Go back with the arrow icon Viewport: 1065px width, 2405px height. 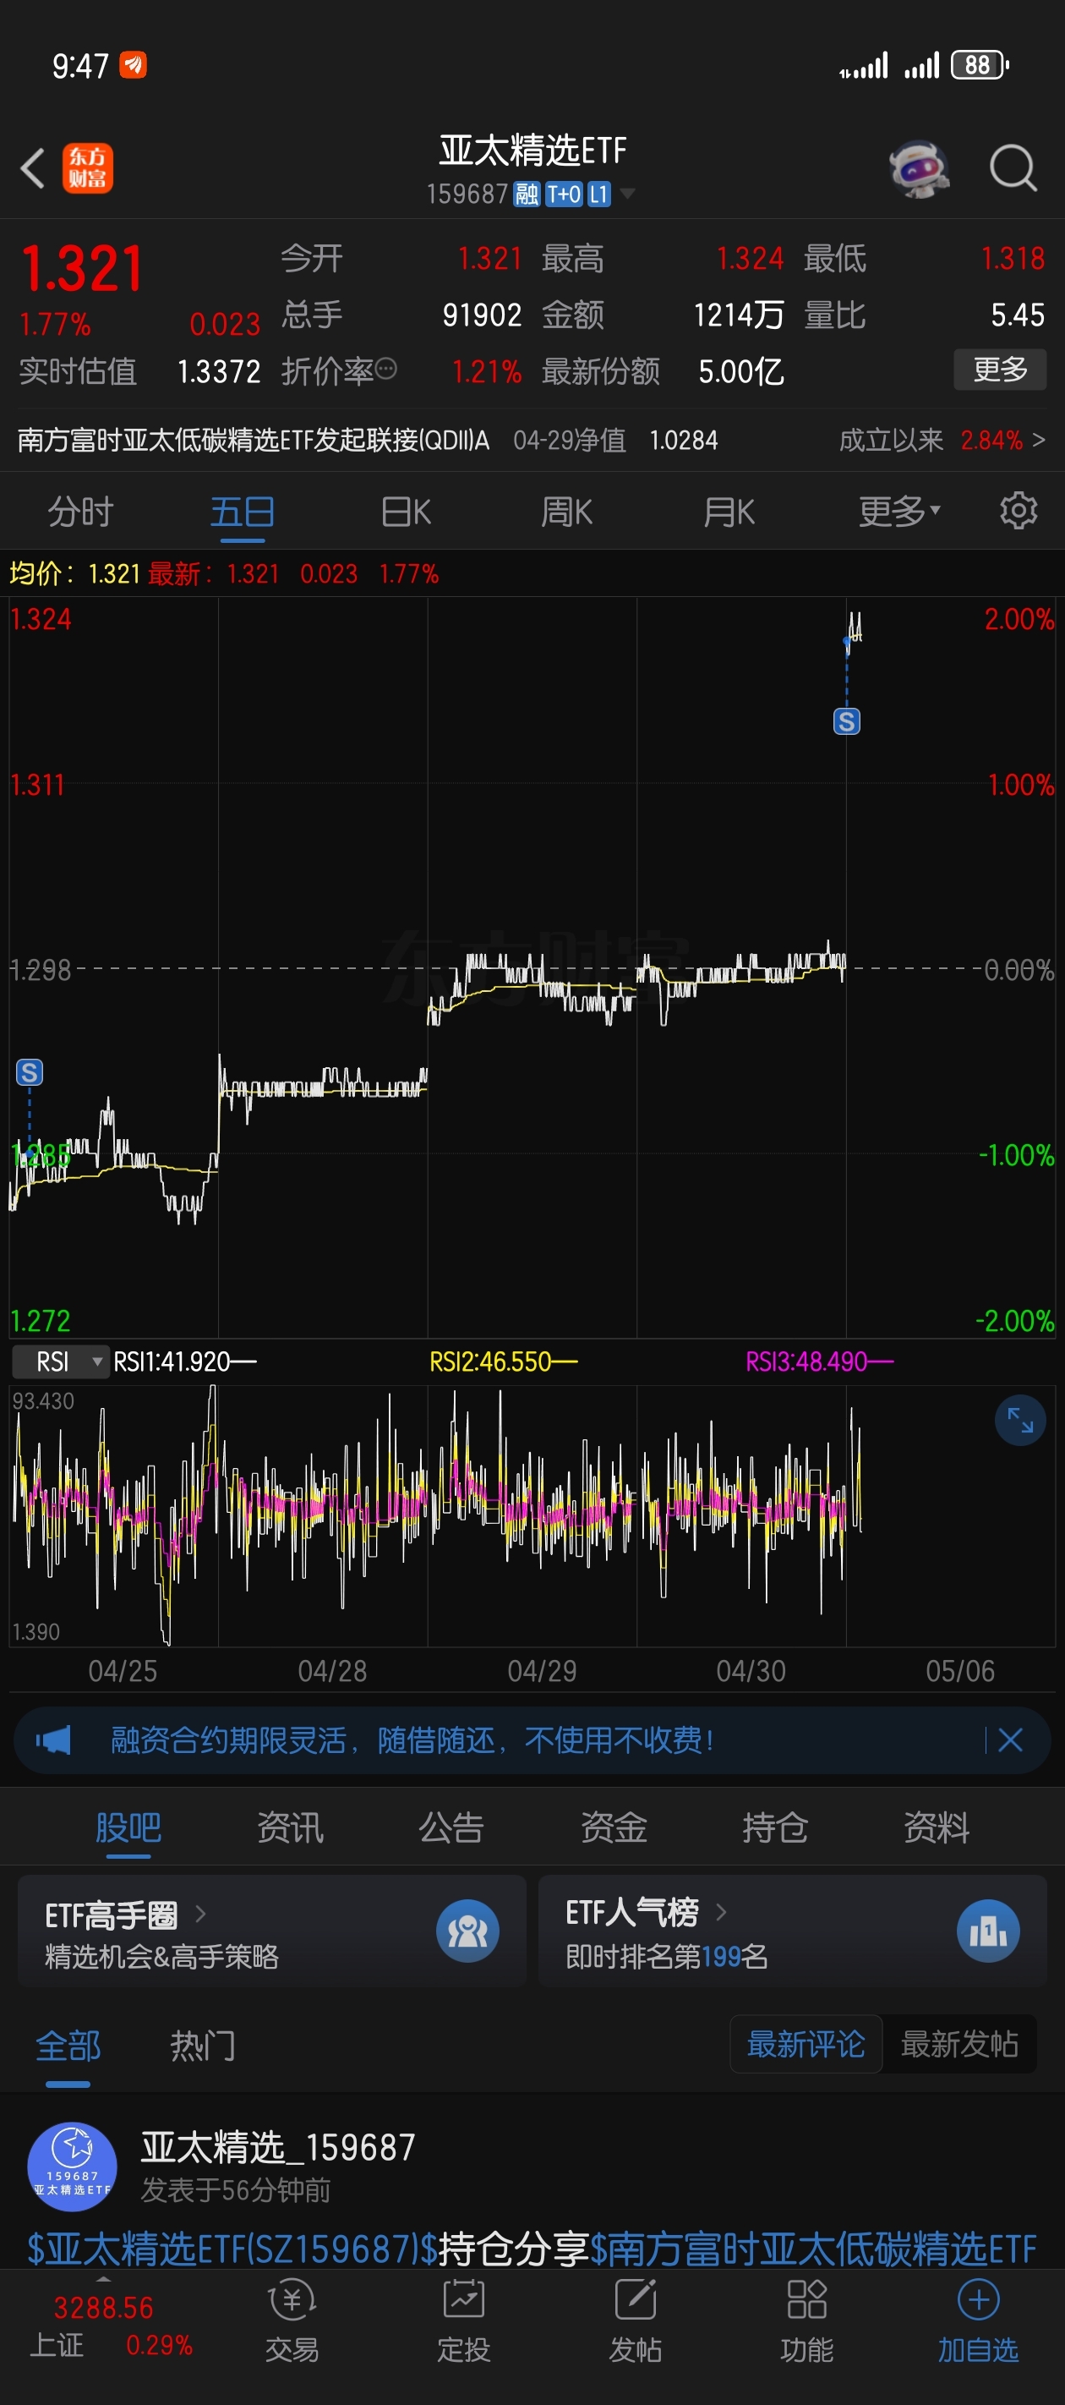(x=33, y=169)
